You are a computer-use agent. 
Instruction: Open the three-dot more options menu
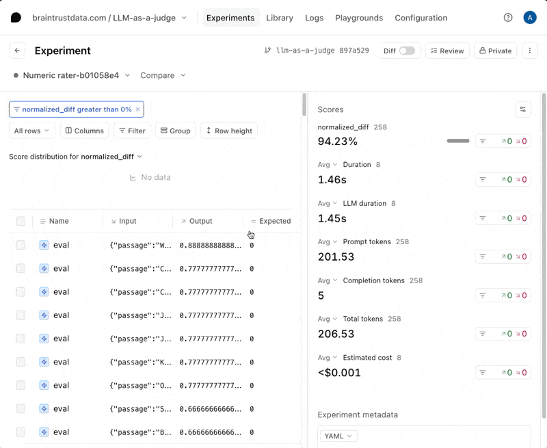click(x=530, y=51)
